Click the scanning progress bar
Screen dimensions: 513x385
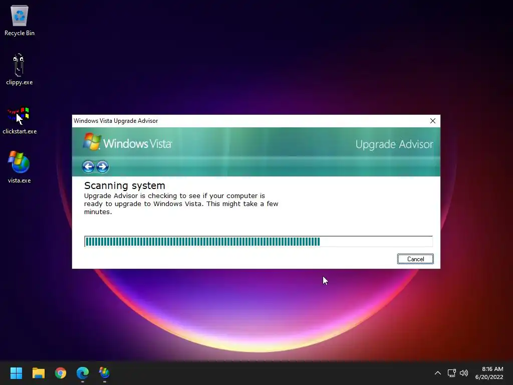pyautogui.click(x=259, y=241)
